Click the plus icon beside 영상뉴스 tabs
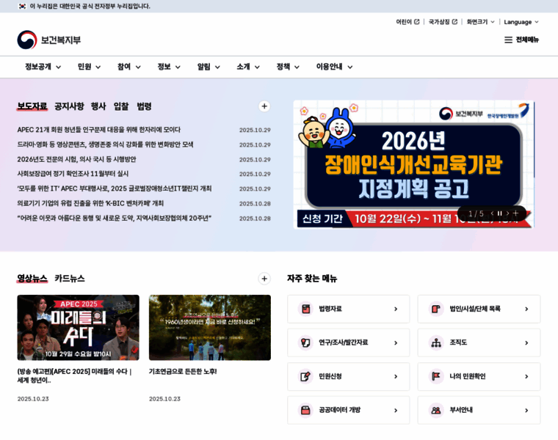Image resolution: width=558 pixels, height=440 pixels. pyautogui.click(x=264, y=279)
